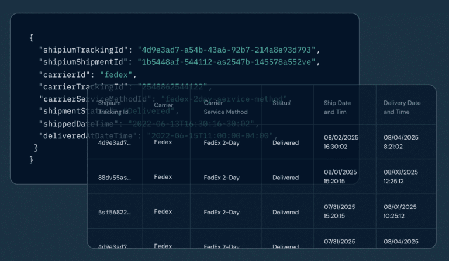Select delivery date "08/01/2025 10:25:12"
The image size is (449, 261).
click(x=400, y=211)
